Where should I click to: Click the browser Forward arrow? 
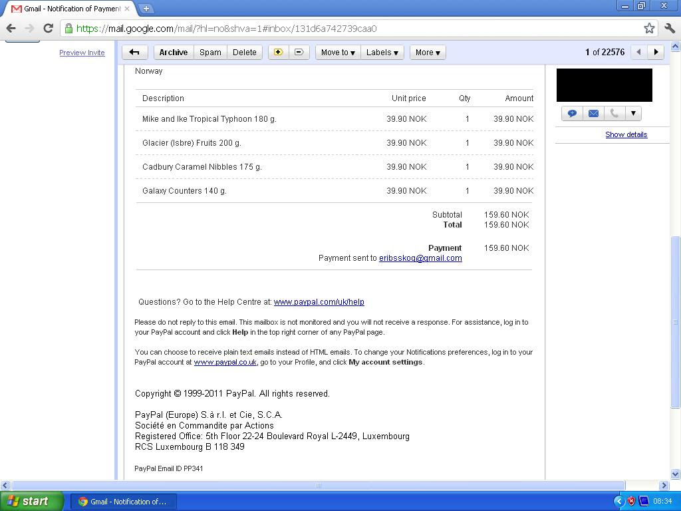point(29,29)
